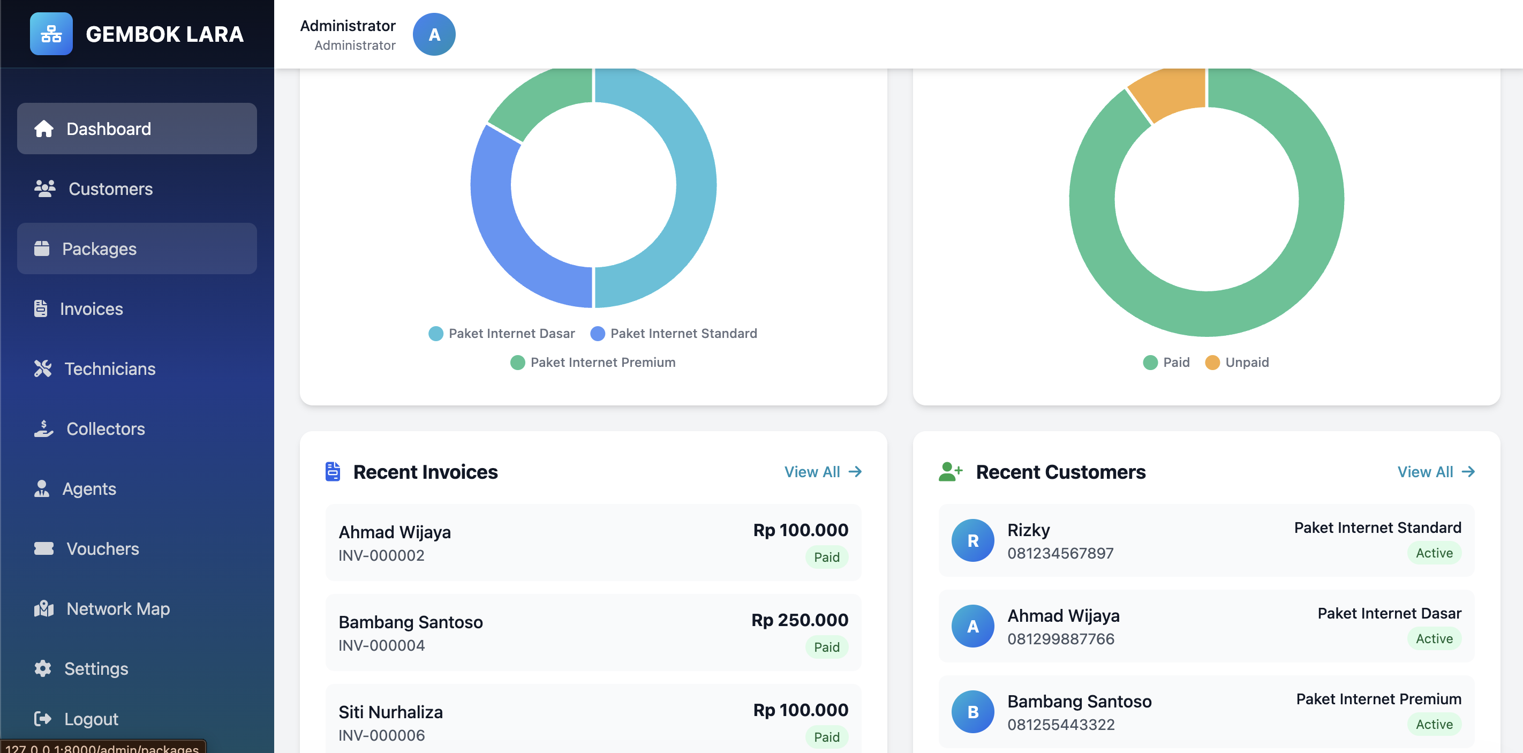
Task: Open the Ahmad Wijaya INV-000002 invoice row
Action: (592, 542)
